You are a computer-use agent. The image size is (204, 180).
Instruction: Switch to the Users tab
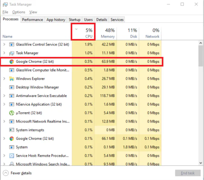click(x=88, y=20)
